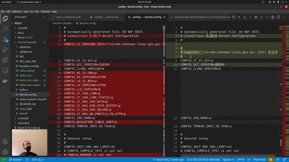
Task: Go to next change arrow
Action: coord(245,17)
